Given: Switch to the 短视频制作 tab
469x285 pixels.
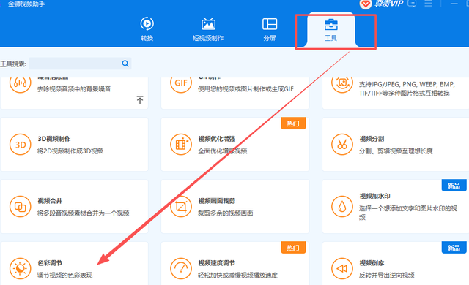Looking at the screenshot, I should (x=208, y=29).
